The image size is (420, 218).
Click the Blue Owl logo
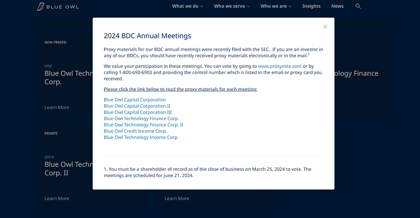pyautogui.click(x=57, y=7)
